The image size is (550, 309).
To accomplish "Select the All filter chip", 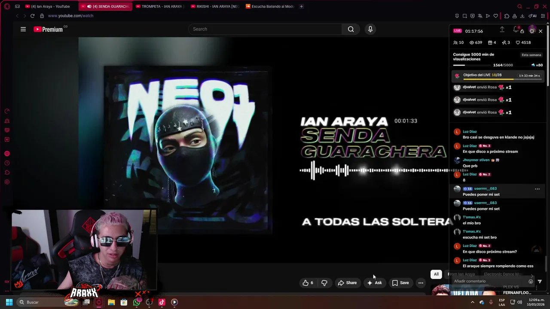I will point(436,274).
